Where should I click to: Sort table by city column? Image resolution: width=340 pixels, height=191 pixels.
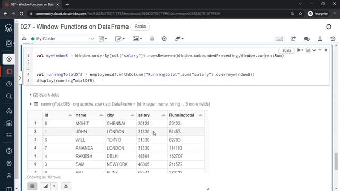(x=132, y=115)
